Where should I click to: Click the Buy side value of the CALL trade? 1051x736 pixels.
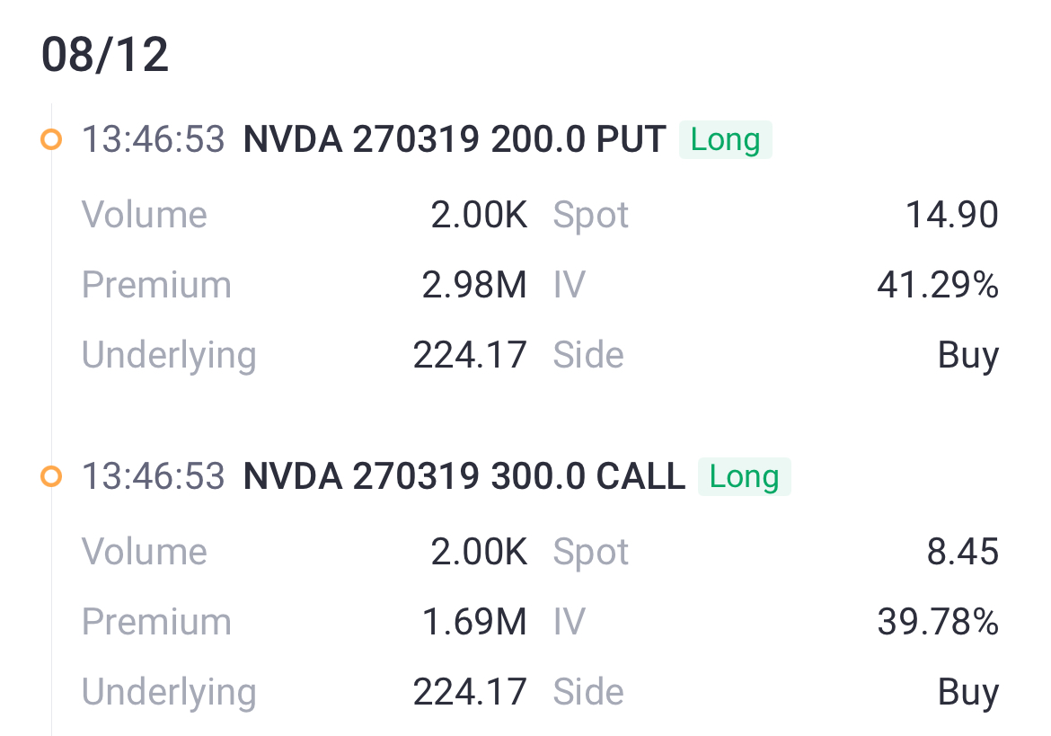pyautogui.click(x=968, y=693)
